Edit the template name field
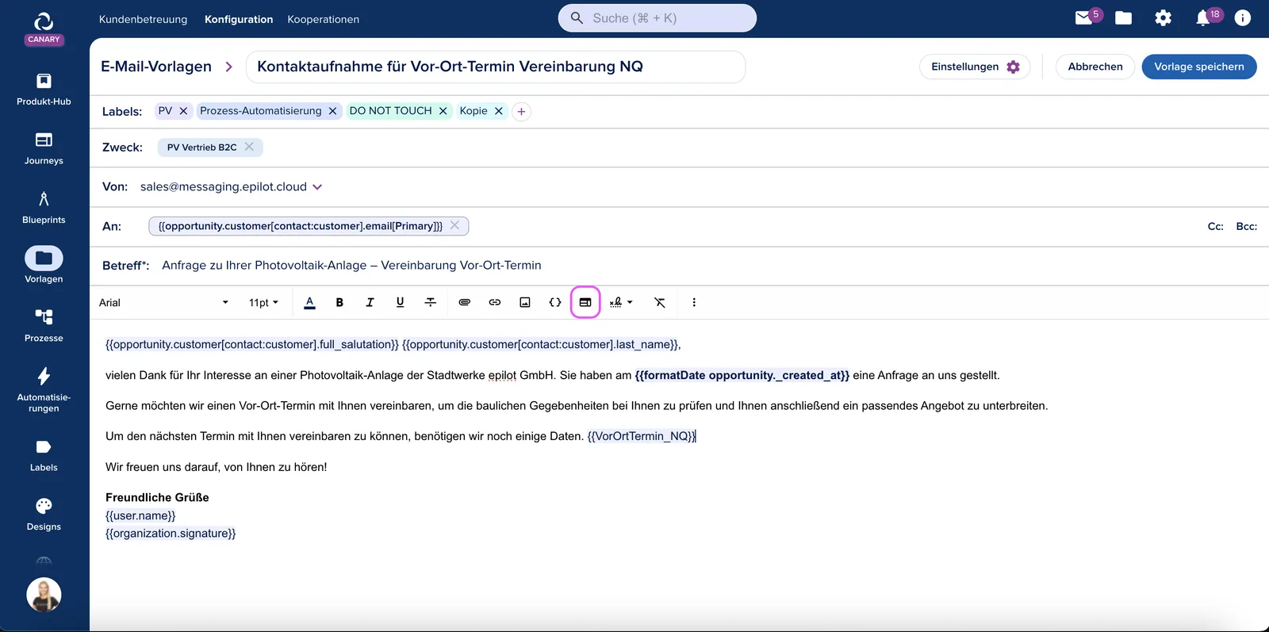 coord(496,67)
